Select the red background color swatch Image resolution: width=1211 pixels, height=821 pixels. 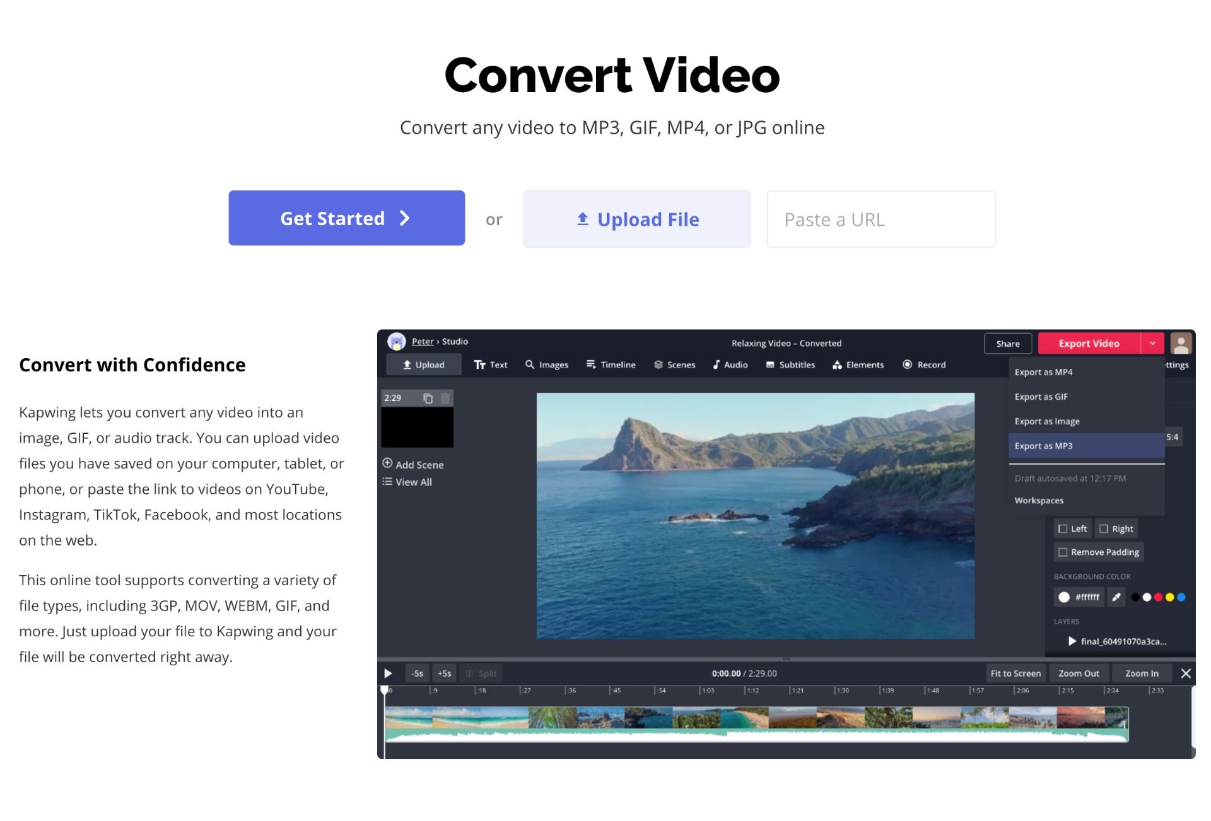[x=1158, y=597]
